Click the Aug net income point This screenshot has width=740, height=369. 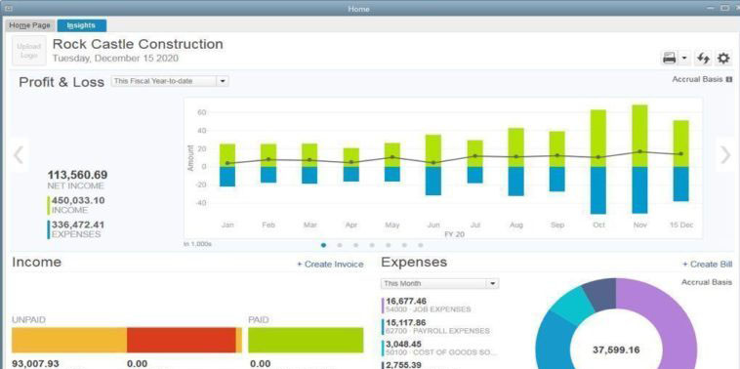(515, 156)
